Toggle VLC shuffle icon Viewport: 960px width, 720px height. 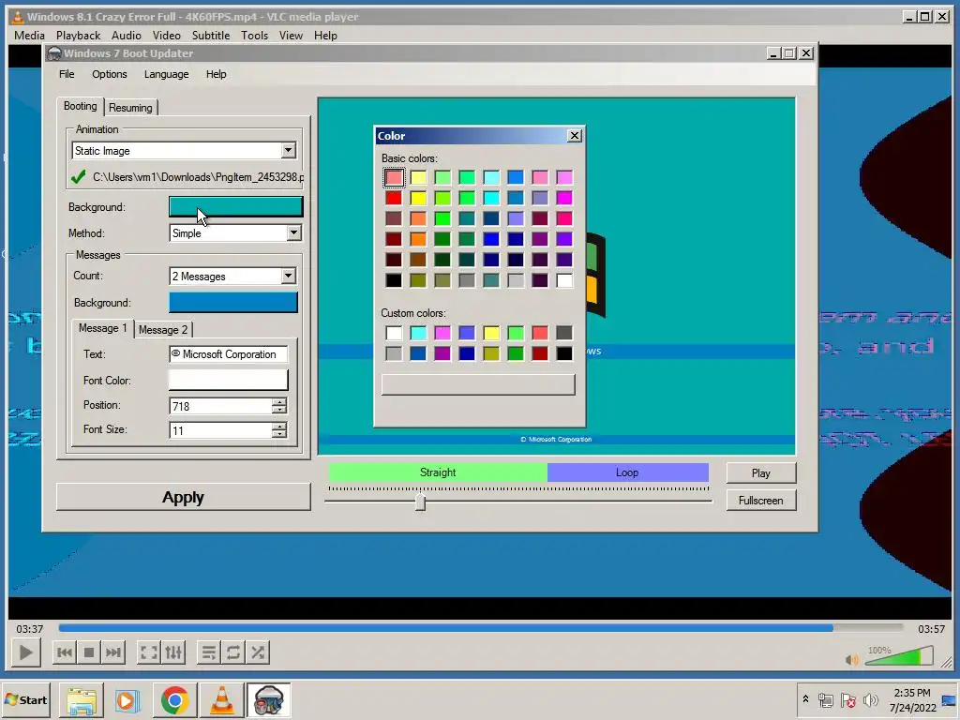(258, 652)
